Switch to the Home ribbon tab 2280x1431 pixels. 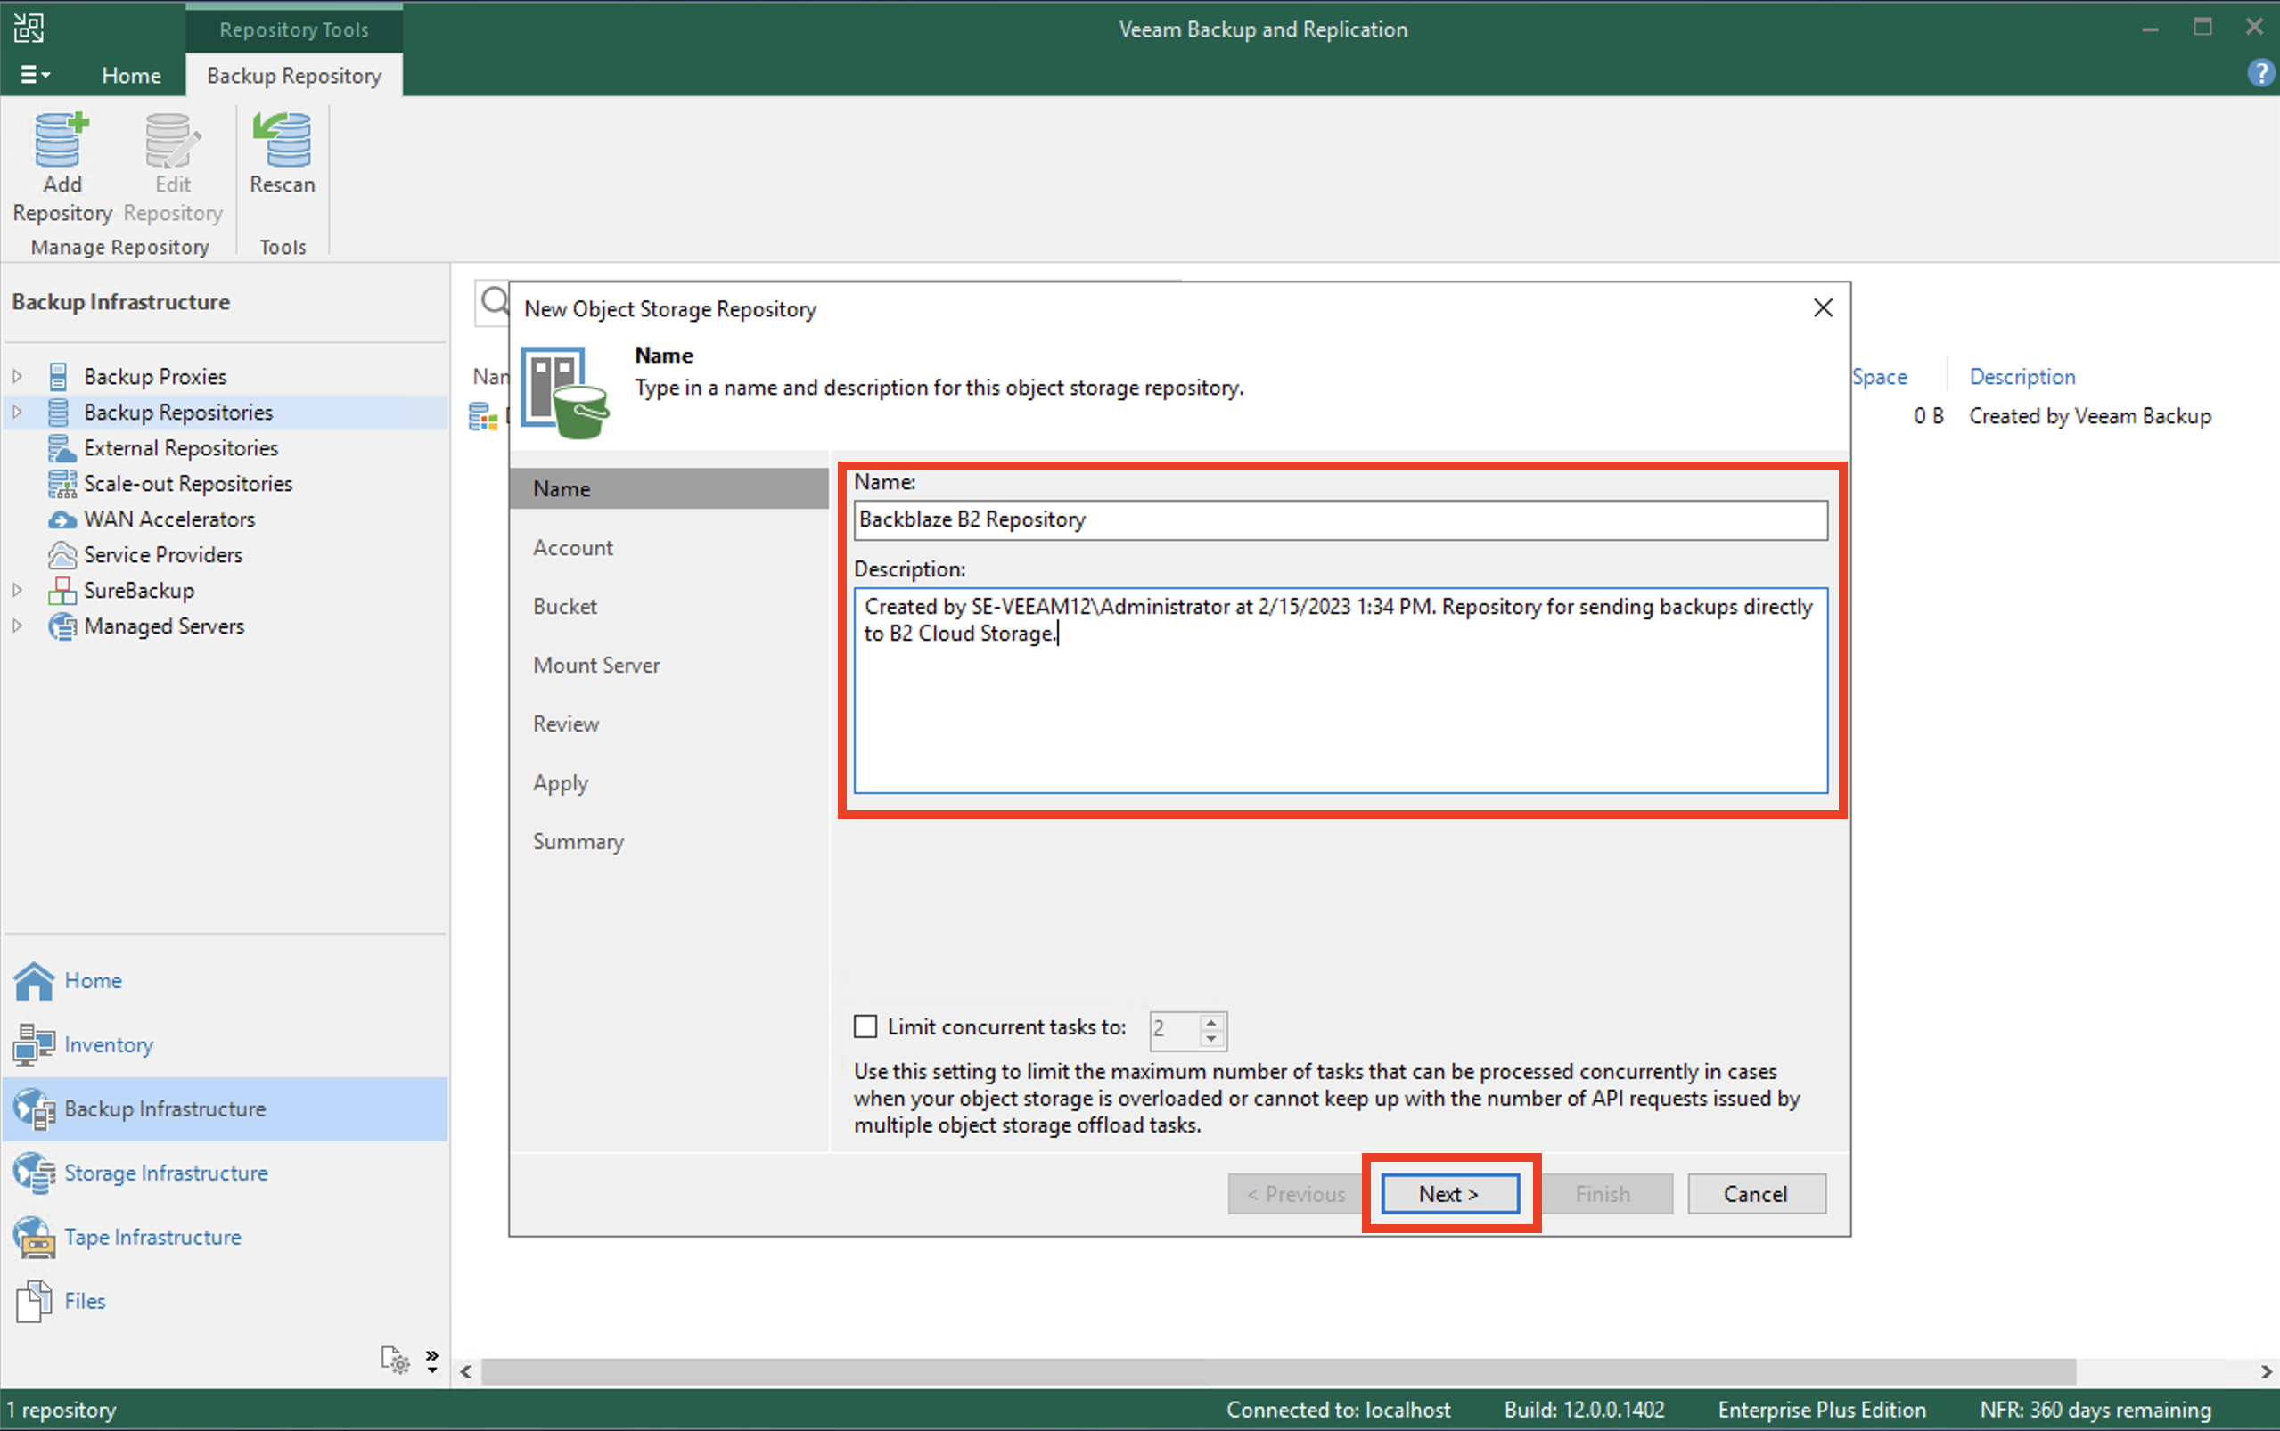pos(131,75)
